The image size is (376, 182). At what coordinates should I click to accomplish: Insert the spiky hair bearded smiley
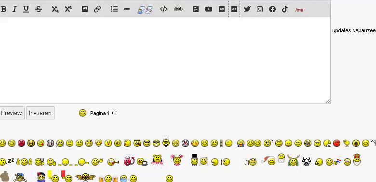click(166, 143)
